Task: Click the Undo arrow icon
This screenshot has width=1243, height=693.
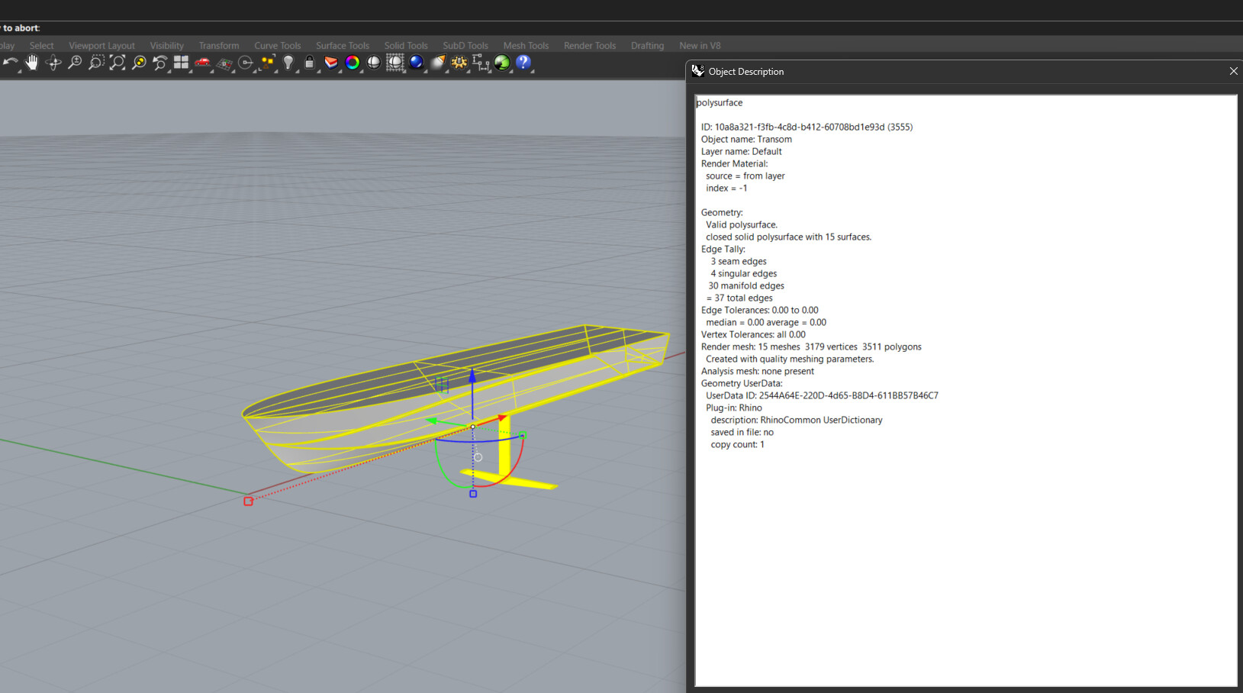Action: click(x=11, y=63)
